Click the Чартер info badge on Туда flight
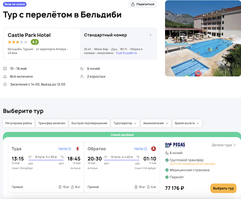 click(65, 149)
